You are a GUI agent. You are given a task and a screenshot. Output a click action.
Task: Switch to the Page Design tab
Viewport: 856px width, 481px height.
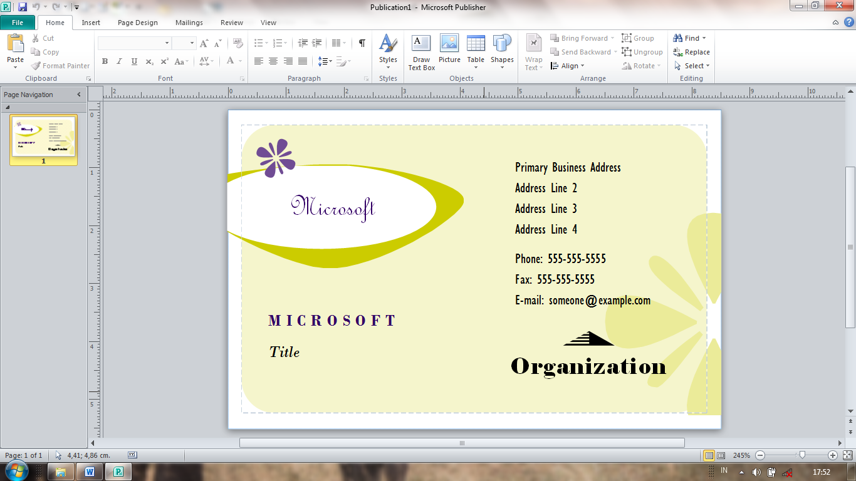tap(137, 23)
